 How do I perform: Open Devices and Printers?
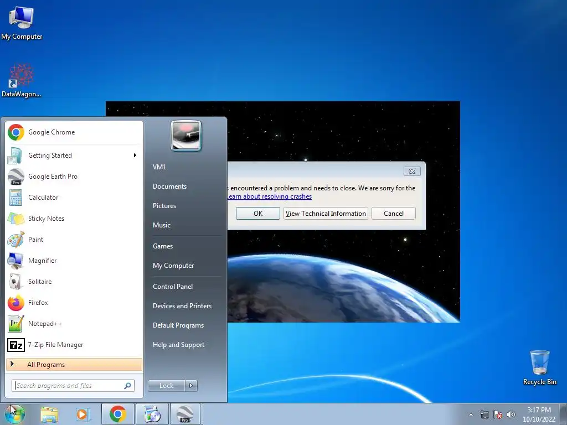[182, 305]
